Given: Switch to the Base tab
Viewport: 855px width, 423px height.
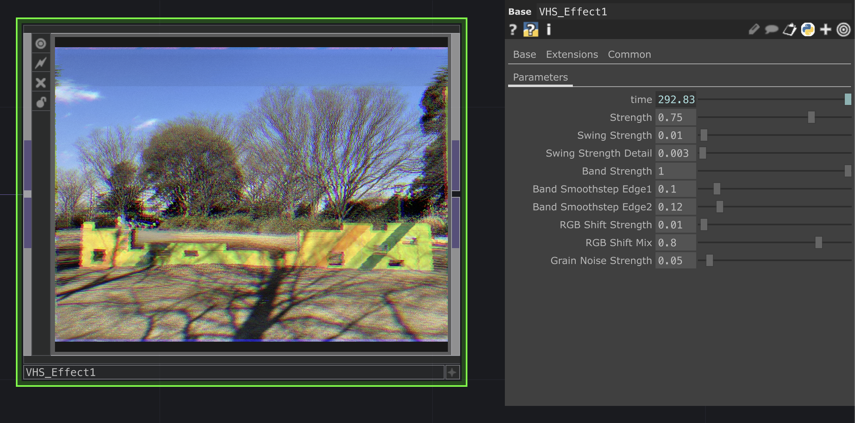Looking at the screenshot, I should click(x=524, y=55).
